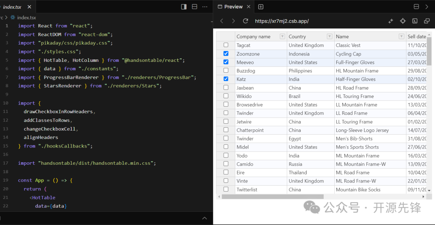Click the sparkle icon in preview toolbar

[x=390, y=21]
